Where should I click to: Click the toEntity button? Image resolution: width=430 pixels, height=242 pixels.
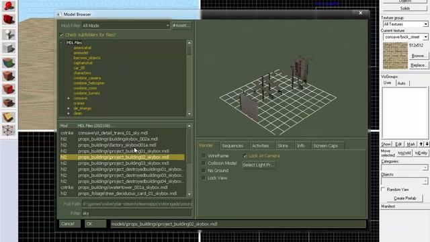tap(421, 153)
